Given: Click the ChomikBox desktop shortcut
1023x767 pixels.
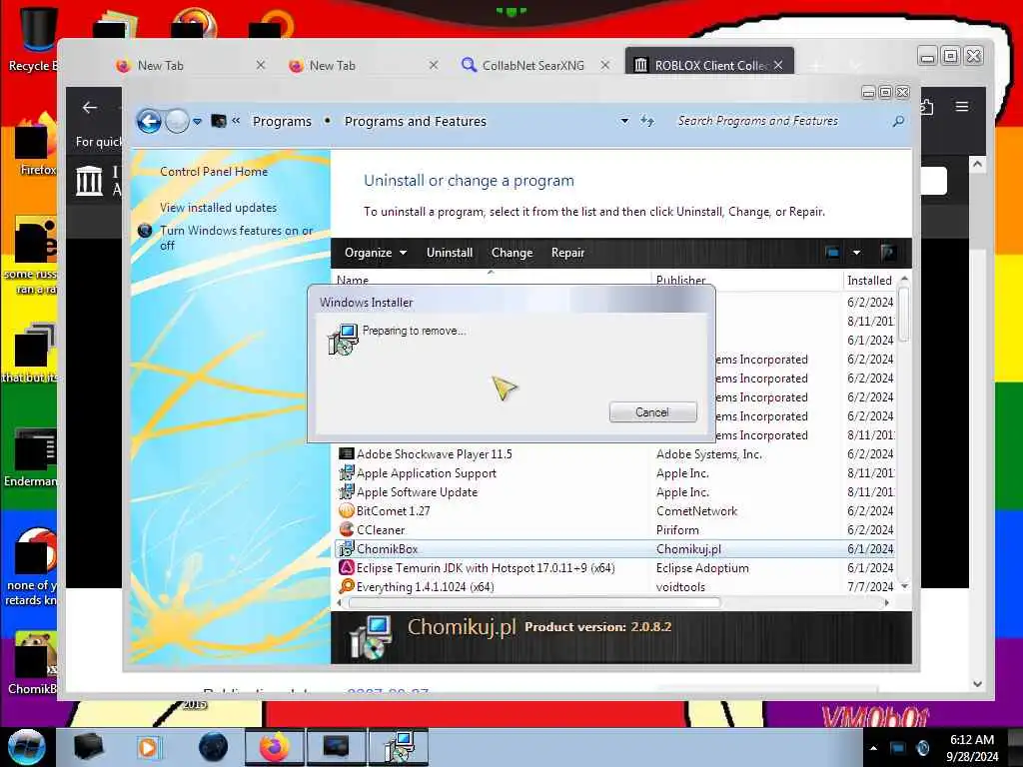Looking at the screenshot, I should [x=33, y=662].
